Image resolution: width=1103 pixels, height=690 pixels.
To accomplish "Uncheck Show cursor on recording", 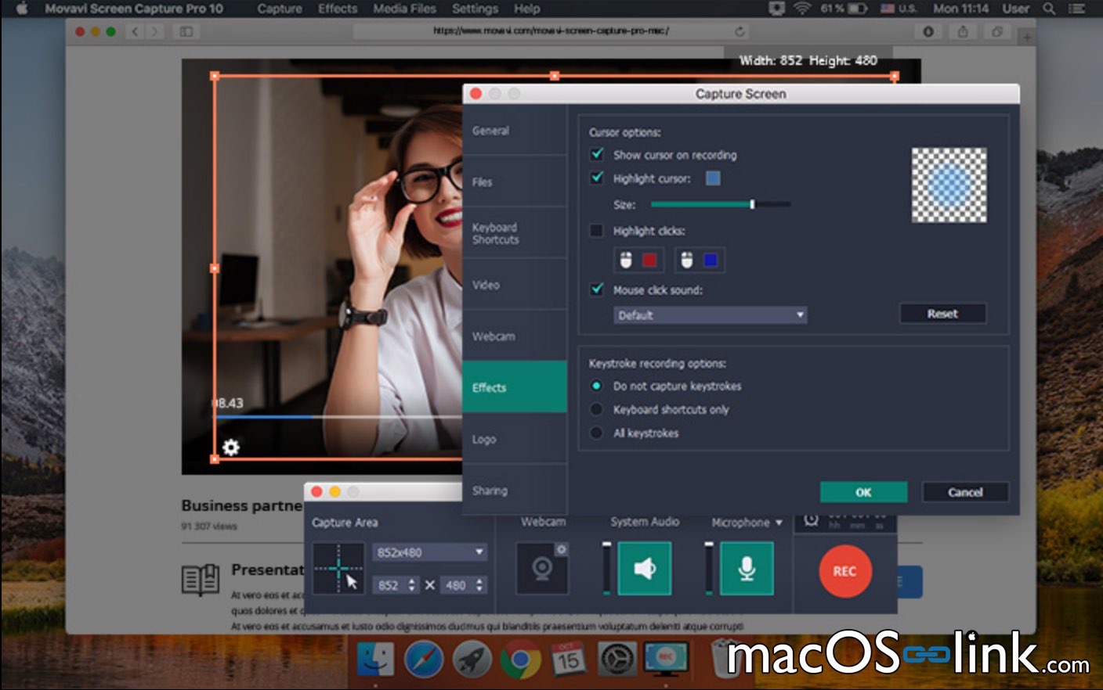I will [x=598, y=155].
